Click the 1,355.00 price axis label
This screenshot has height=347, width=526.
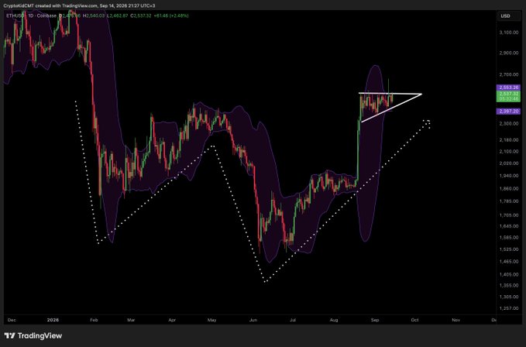tap(509, 286)
